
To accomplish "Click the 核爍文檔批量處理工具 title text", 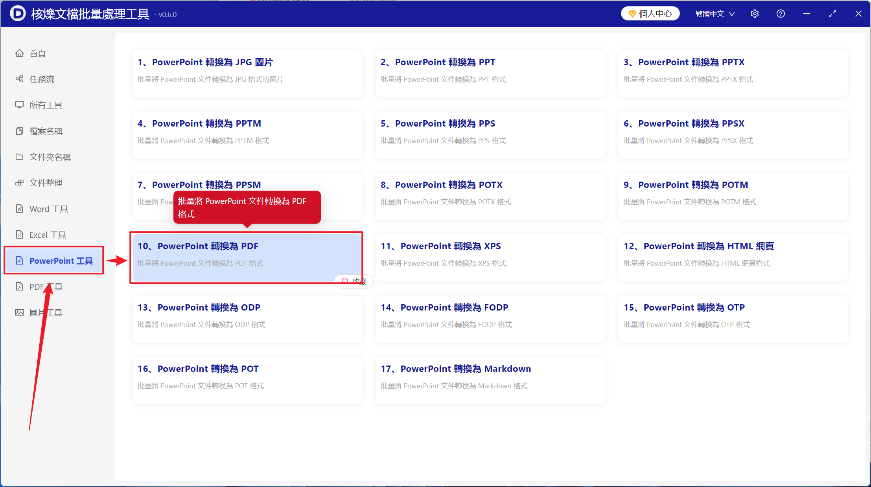I will click(90, 14).
